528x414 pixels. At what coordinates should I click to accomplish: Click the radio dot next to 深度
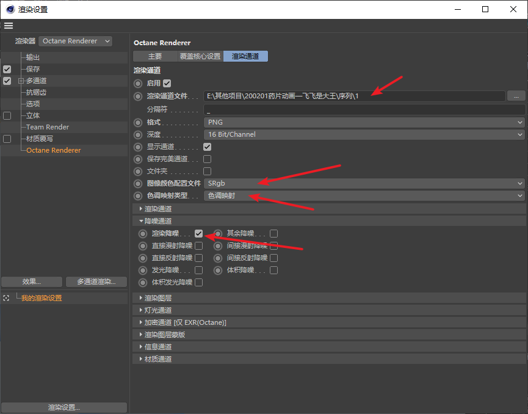click(138, 135)
